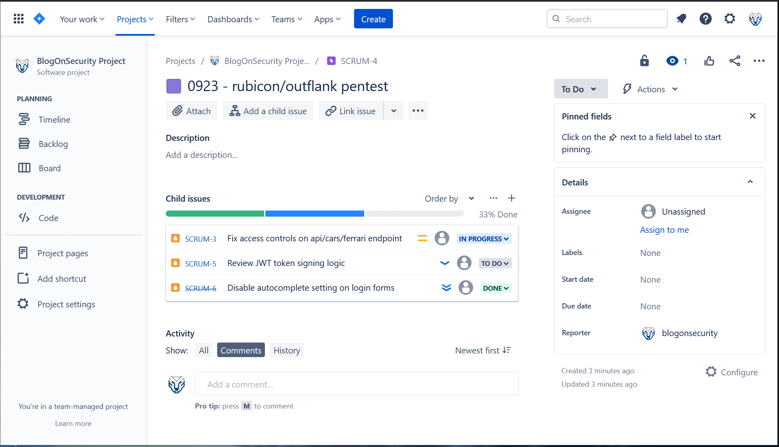Viewport: 779px width, 447px height.
Task: Collapse the Details panel
Action: (750, 182)
